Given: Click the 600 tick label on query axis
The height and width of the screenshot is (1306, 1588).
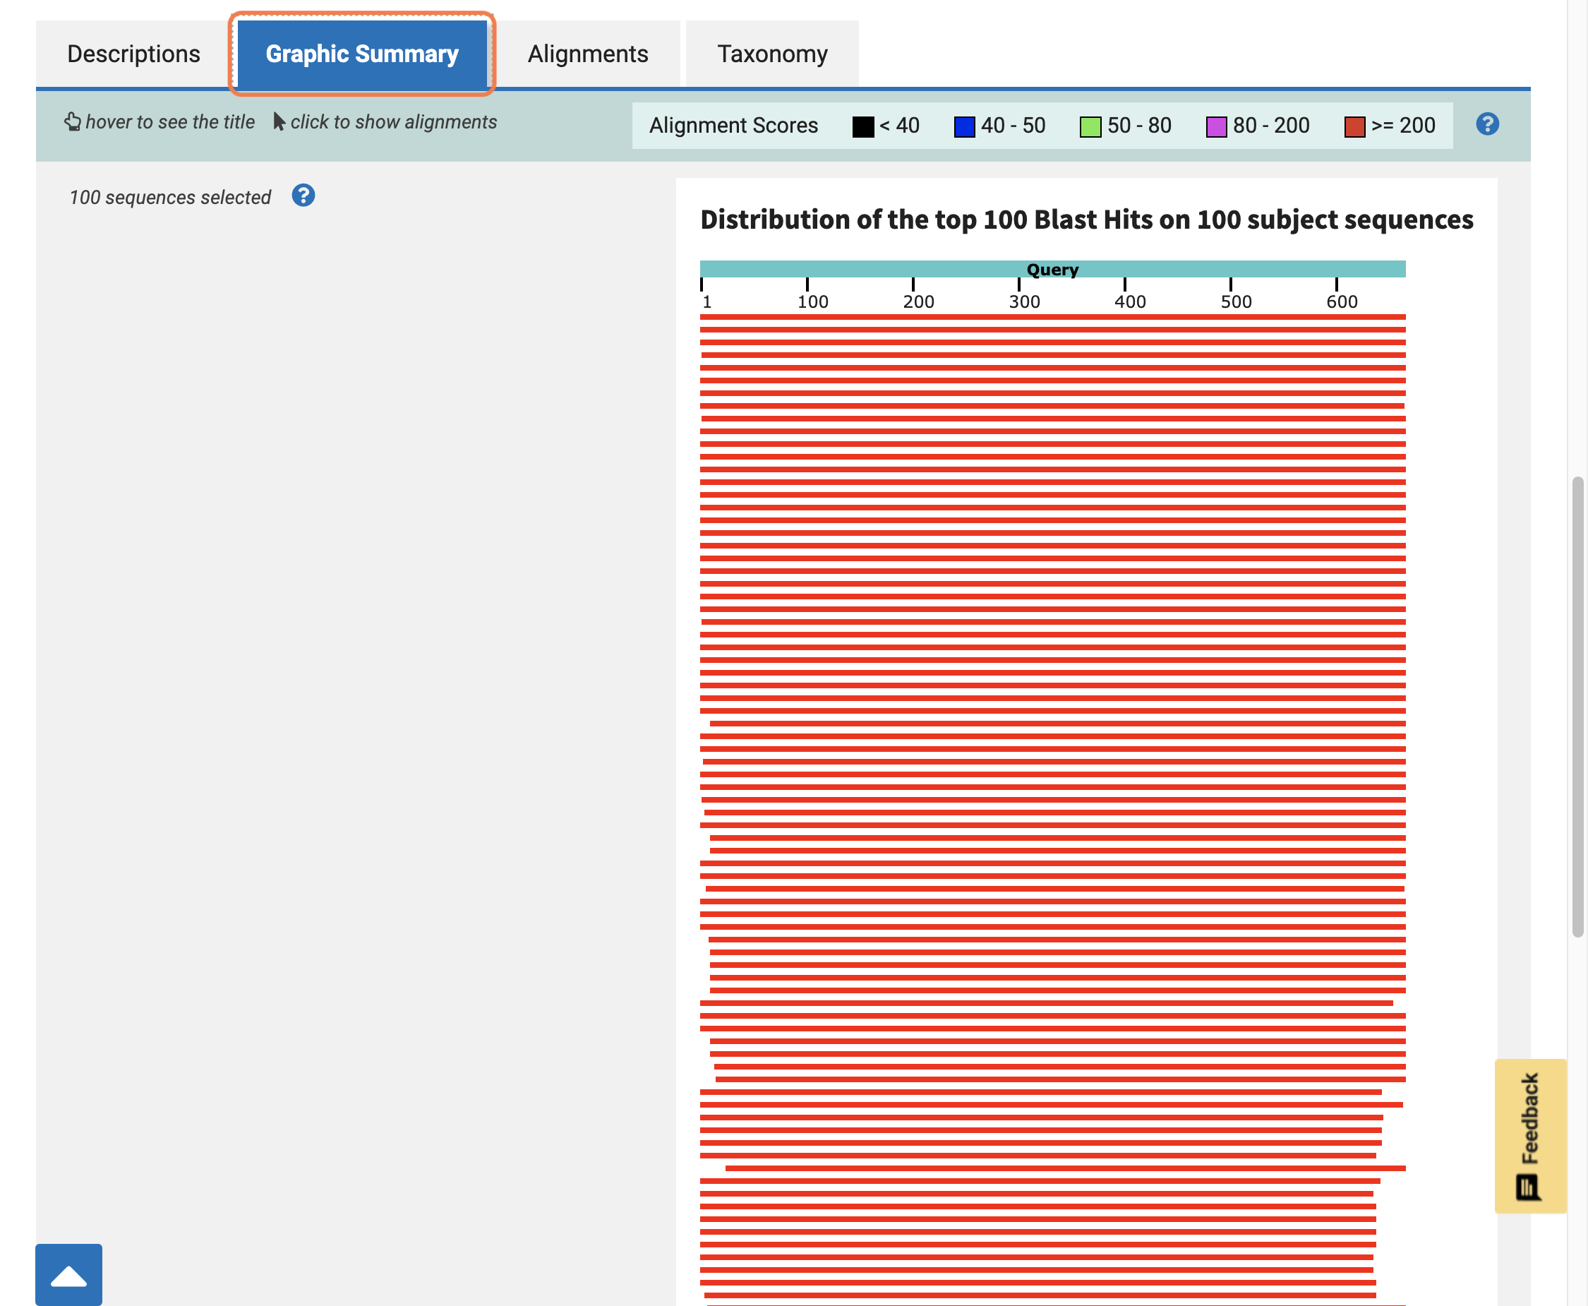Looking at the screenshot, I should pos(1341,301).
